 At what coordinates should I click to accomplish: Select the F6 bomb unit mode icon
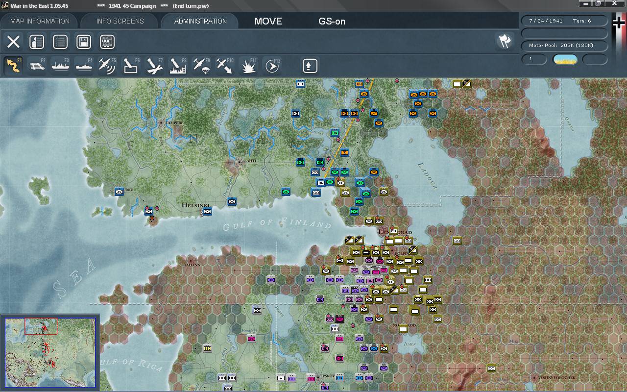[x=131, y=66]
